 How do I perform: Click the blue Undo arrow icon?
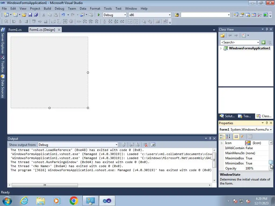pyautogui.click(x=63, y=15)
